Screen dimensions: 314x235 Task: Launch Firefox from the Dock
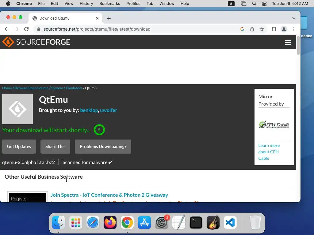click(110, 222)
